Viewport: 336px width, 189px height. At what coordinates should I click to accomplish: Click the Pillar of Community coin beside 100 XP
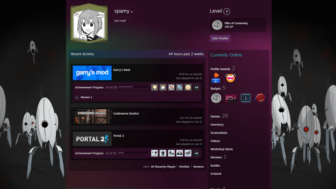[x=217, y=25]
